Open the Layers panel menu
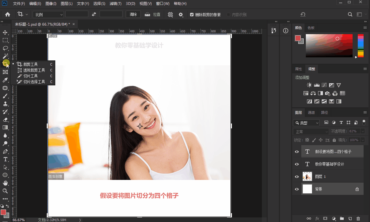This screenshot has height=222, width=370. click(x=365, y=113)
